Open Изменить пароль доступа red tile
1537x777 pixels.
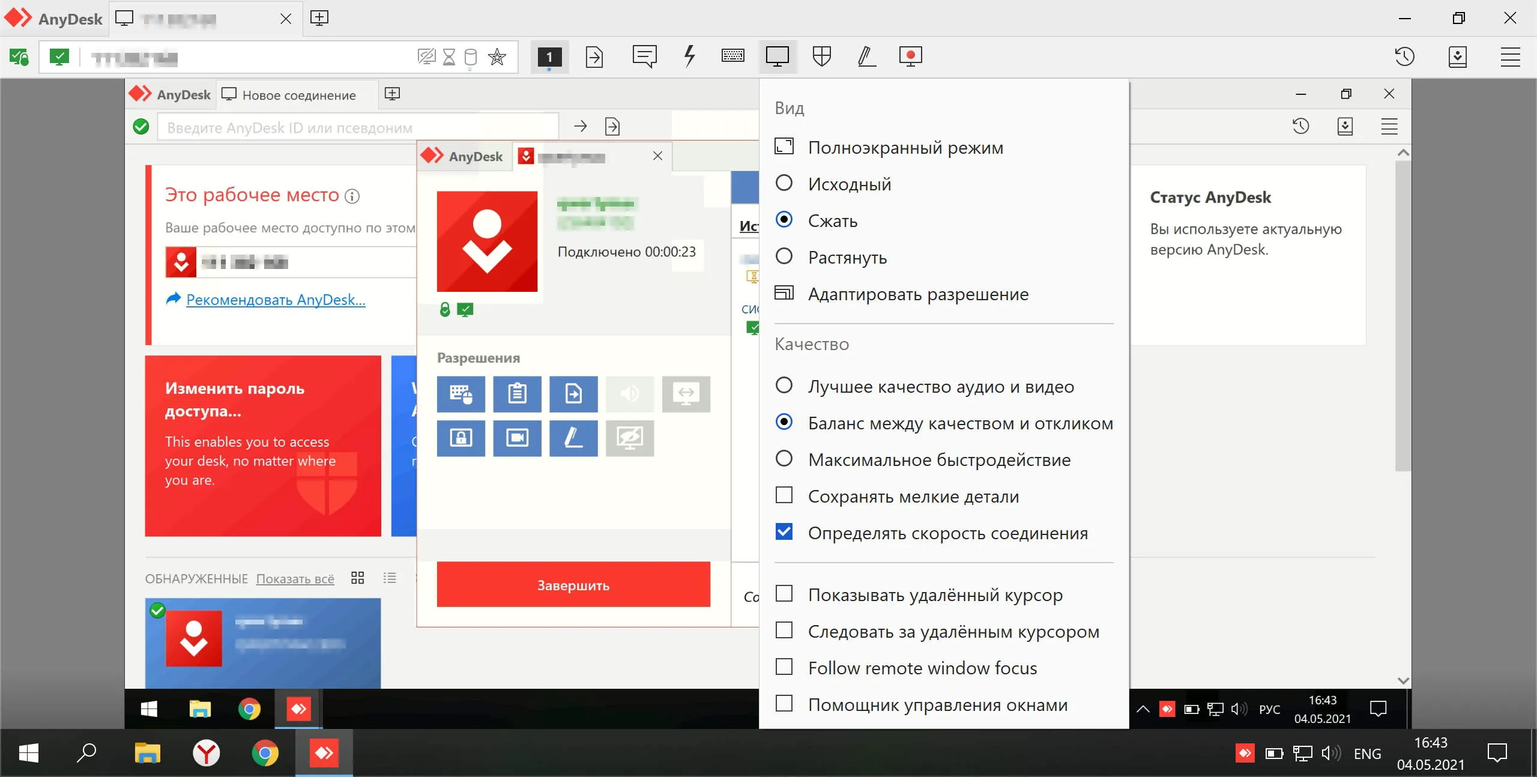(263, 446)
